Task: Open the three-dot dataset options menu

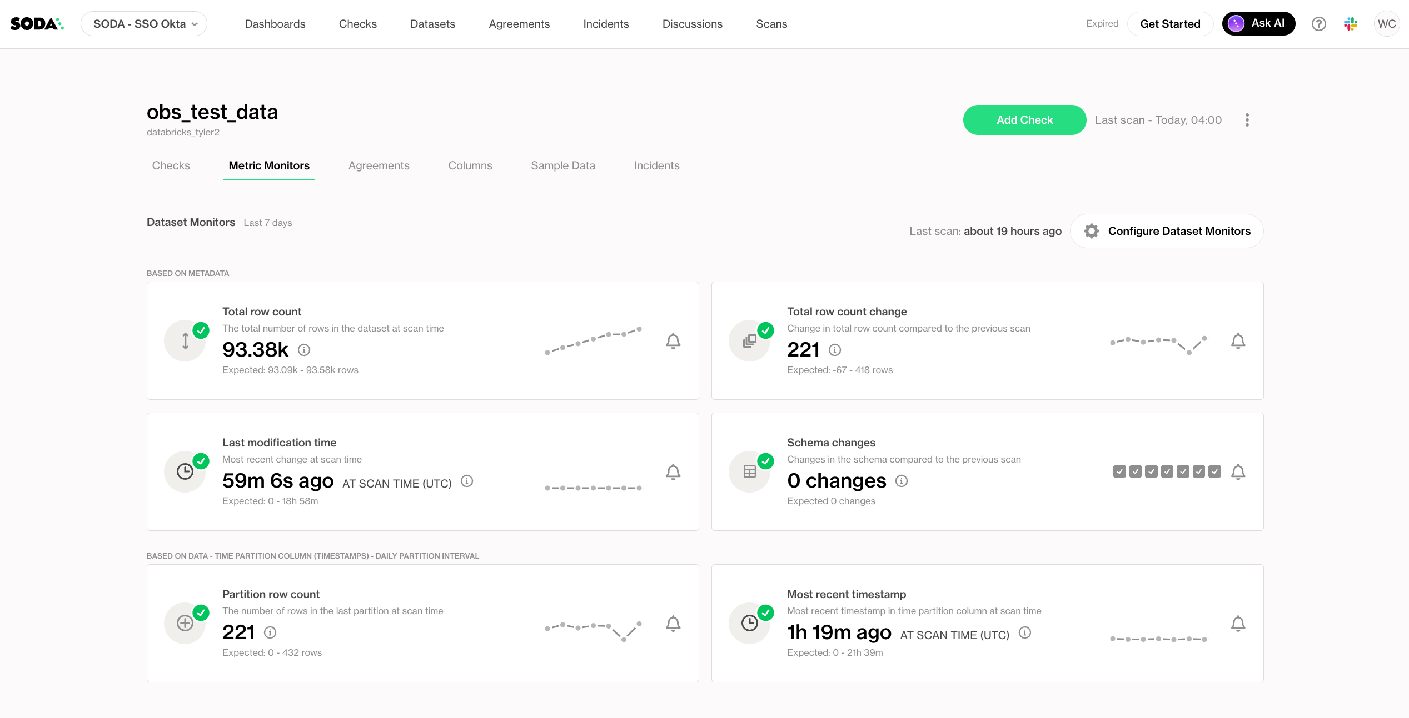Action: [x=1247, y=120]
